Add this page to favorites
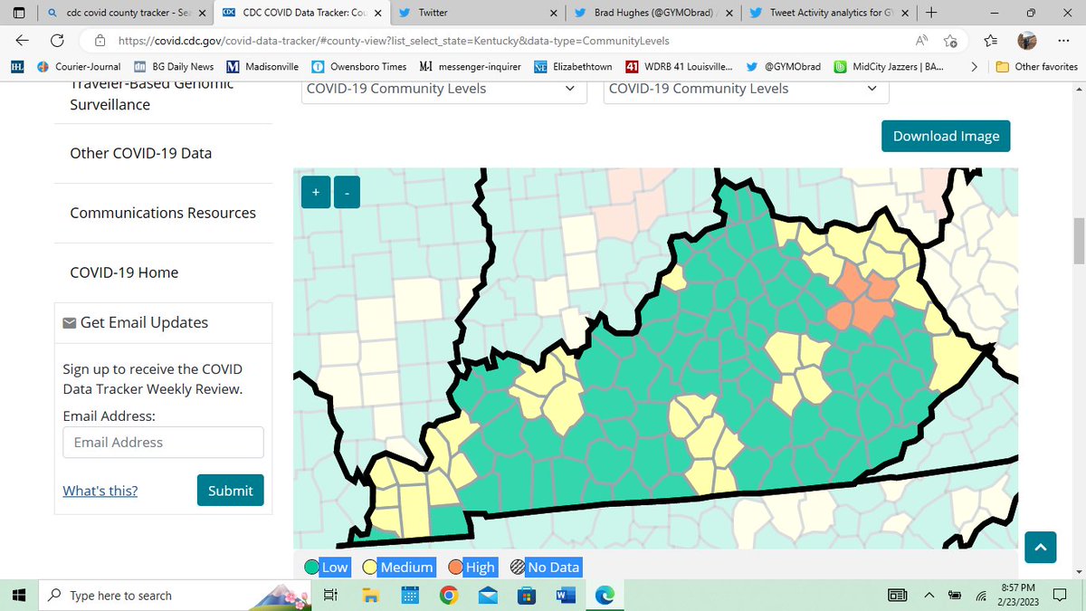The width and height of the screenshot is (1086, 611). click(950, 41)
